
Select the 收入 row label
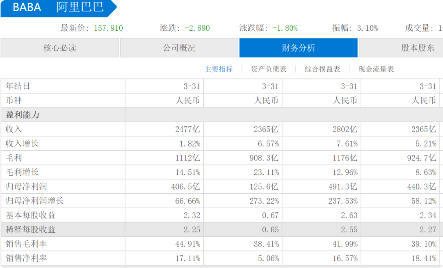coord(14,129)
